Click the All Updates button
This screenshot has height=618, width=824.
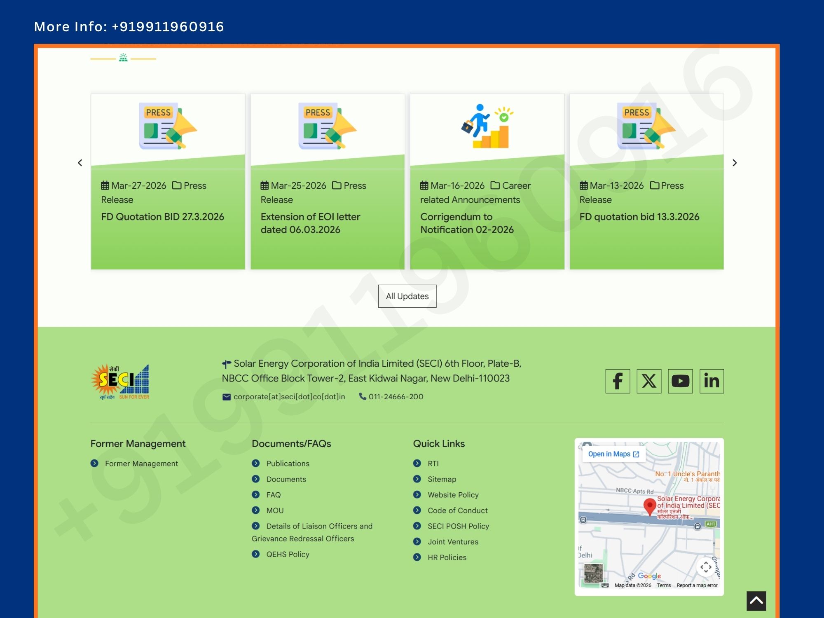pos(407,296)
